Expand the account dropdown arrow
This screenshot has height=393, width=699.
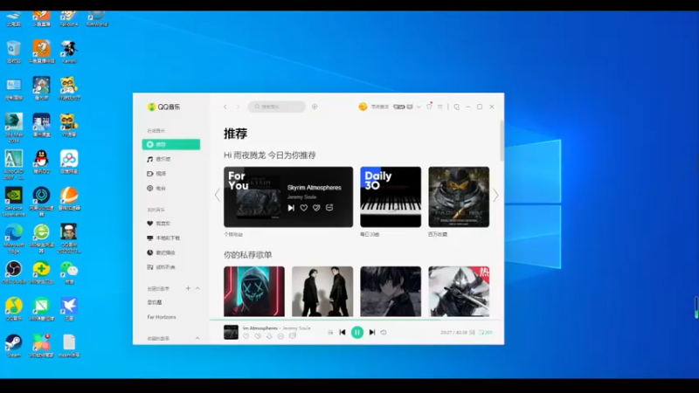(419, 107)
